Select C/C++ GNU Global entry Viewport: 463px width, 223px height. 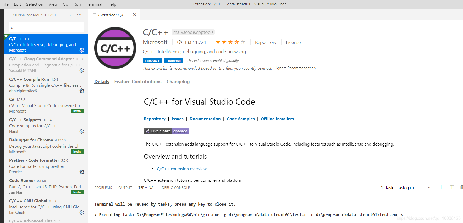(x=46, y=207)
